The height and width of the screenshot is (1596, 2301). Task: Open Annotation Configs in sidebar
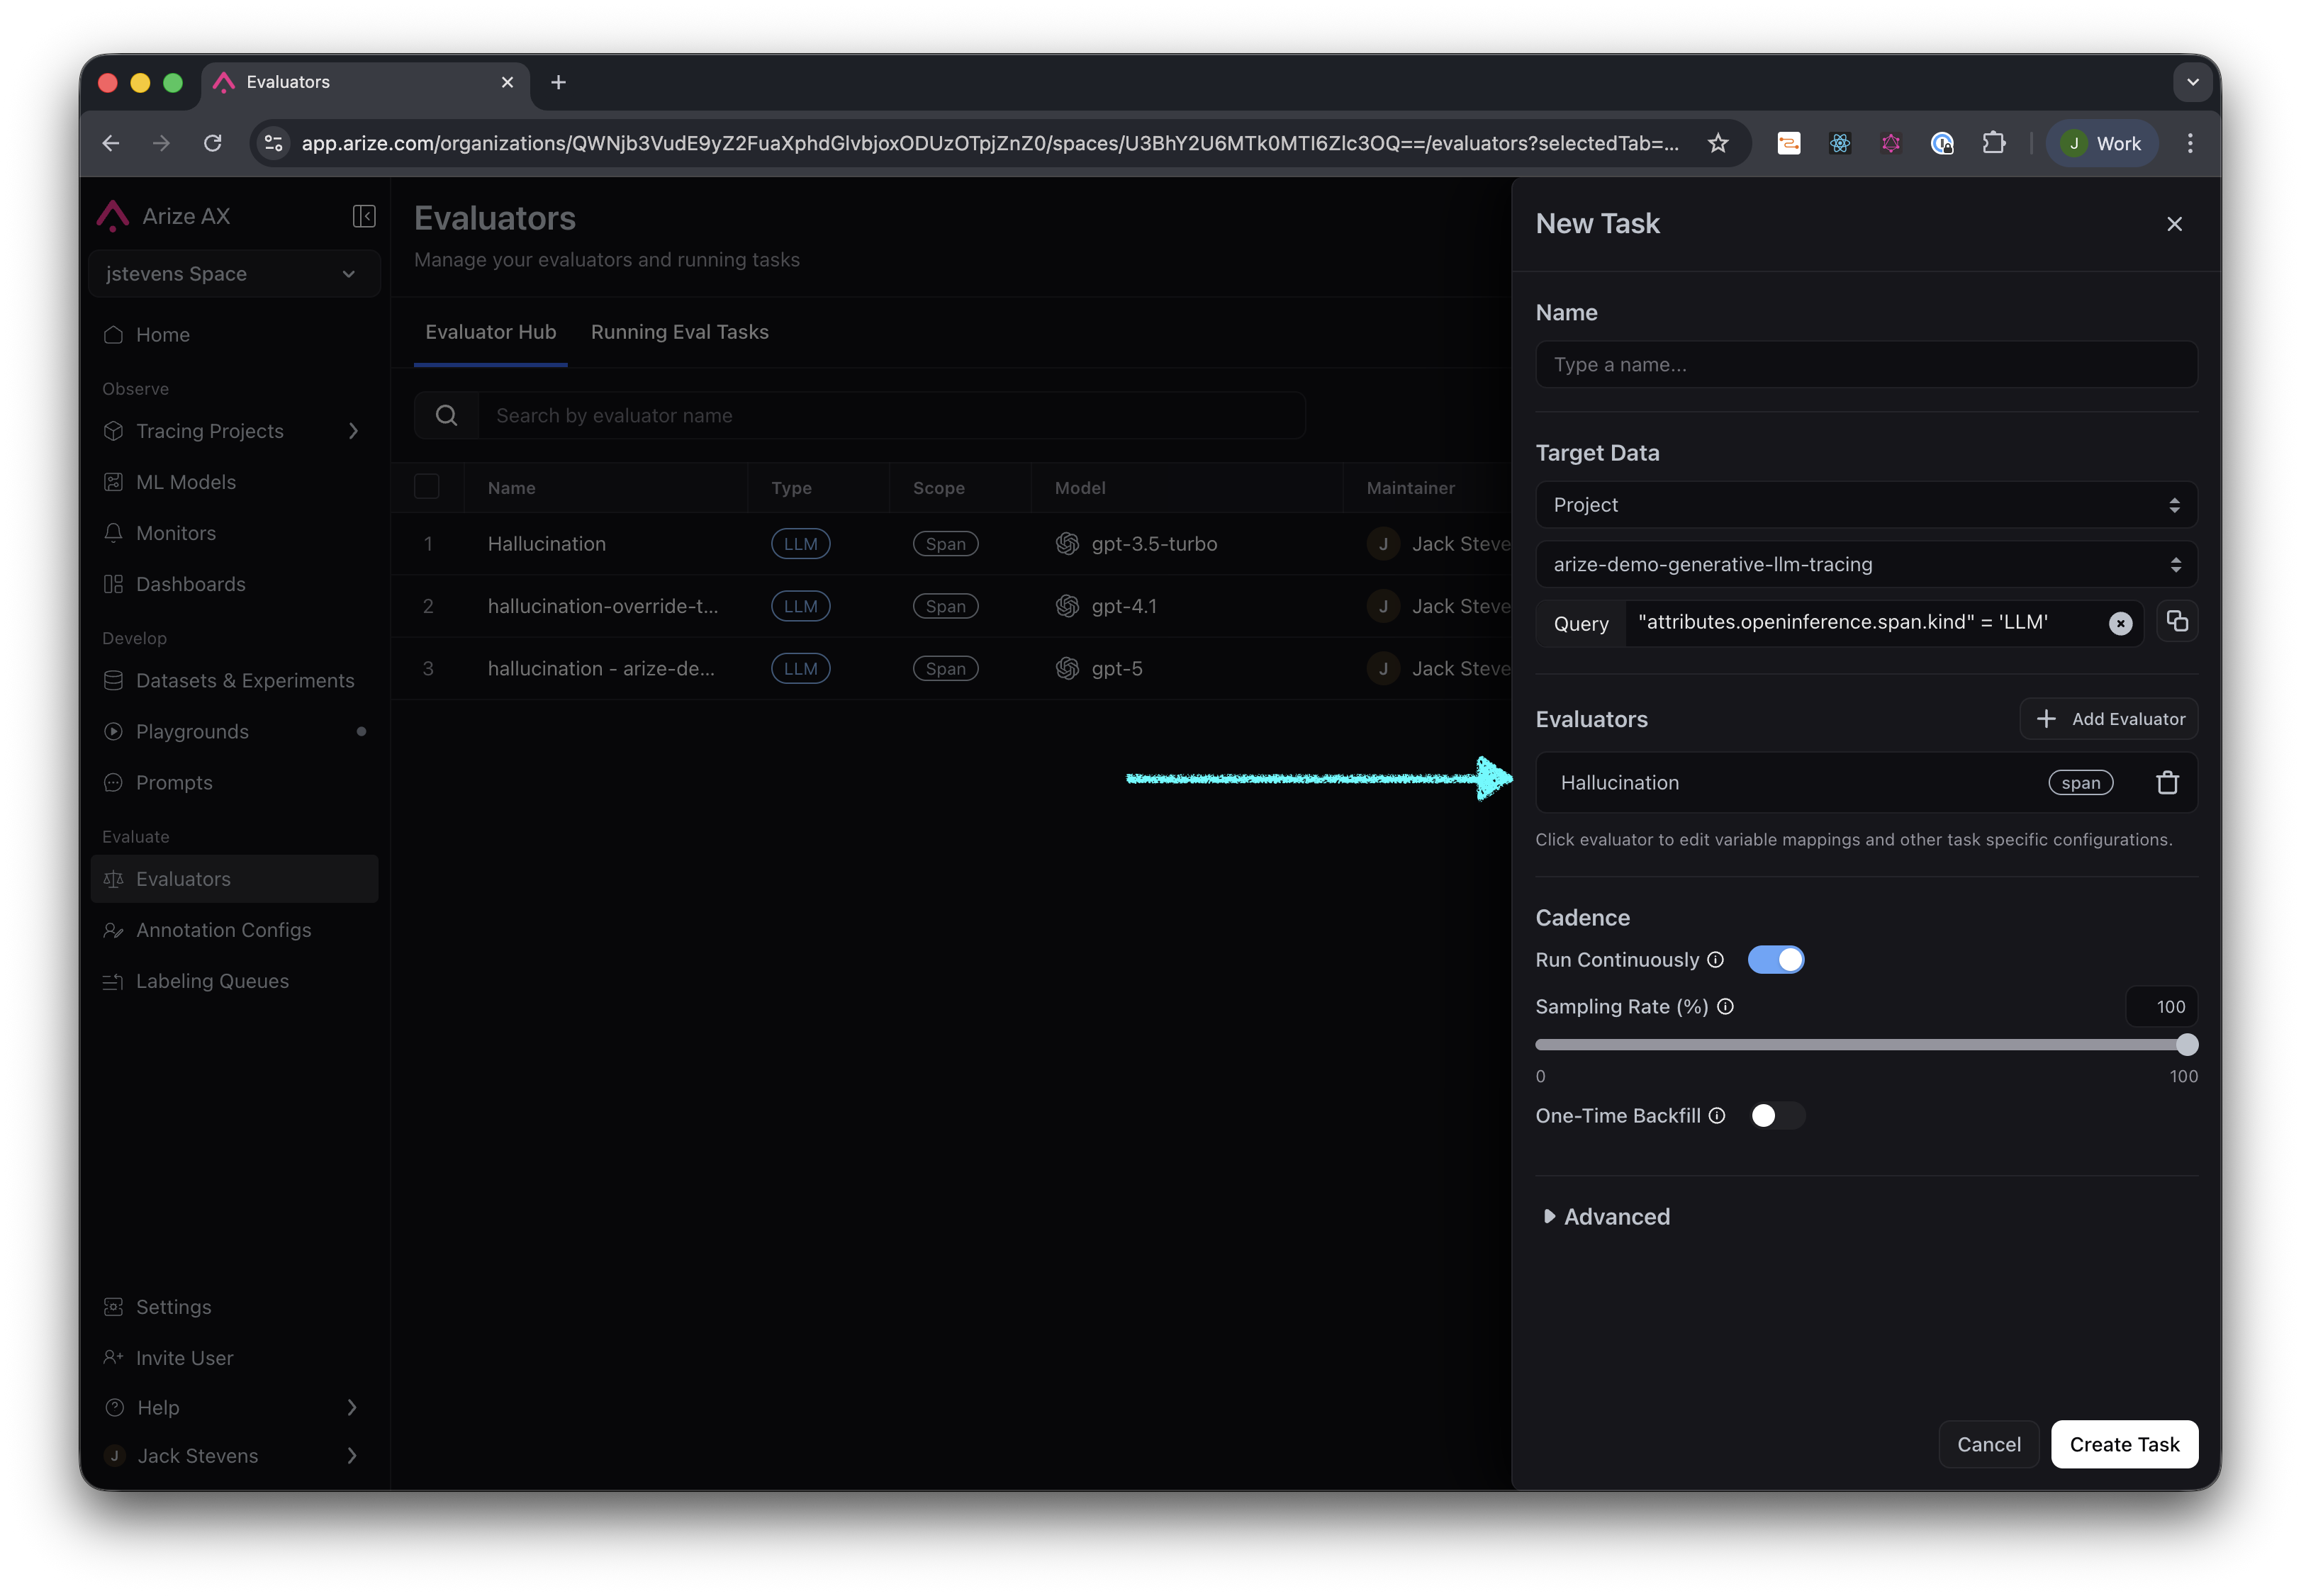pyautogui.click(x=223, y=930)
